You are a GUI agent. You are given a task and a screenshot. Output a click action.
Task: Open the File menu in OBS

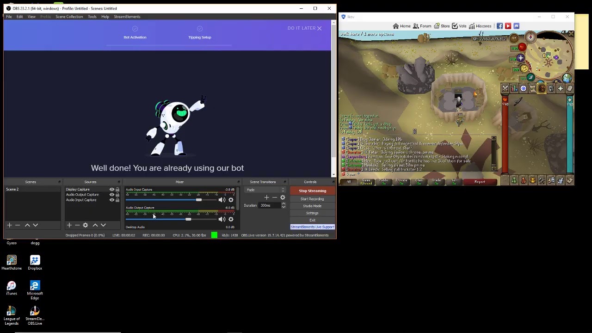tap(9, 17)
